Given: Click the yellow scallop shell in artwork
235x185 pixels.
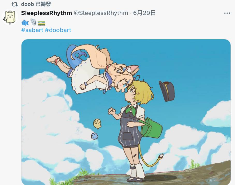Looking at the screenshot, I should coord(97,124).
